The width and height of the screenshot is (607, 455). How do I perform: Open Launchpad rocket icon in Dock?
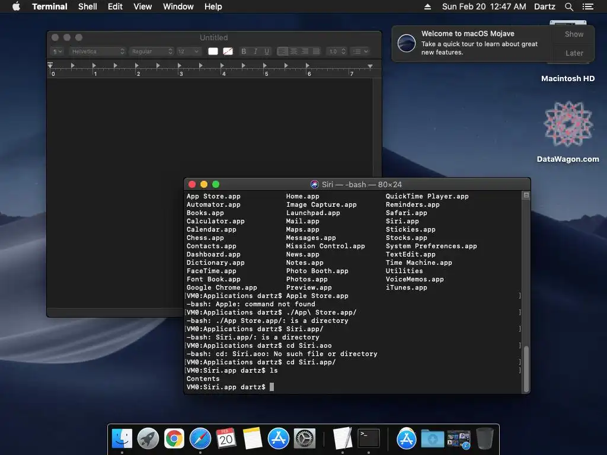tap(148, 438)
